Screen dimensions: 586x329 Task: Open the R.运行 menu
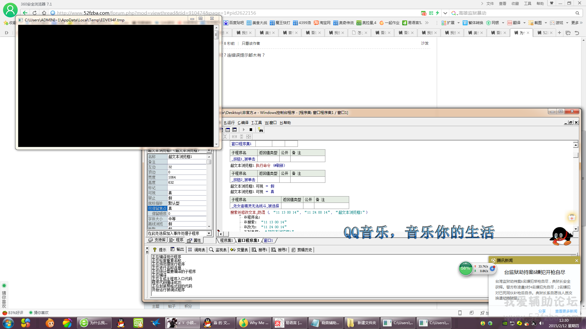click(229, 123)
